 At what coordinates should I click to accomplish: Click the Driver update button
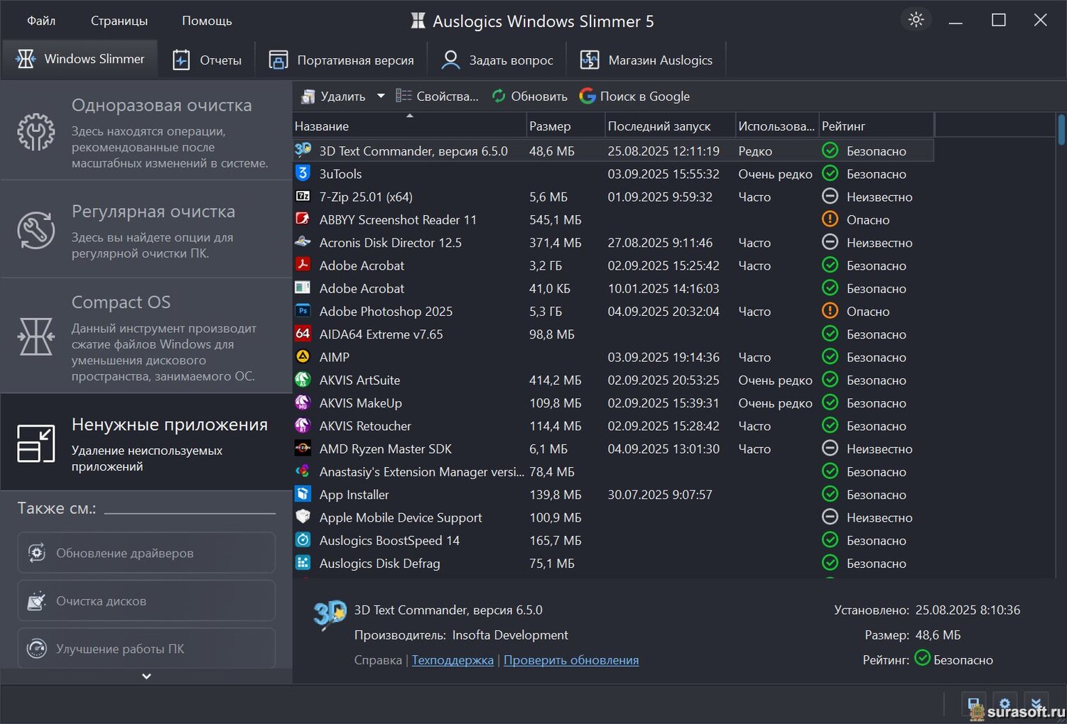coord(146,553)
